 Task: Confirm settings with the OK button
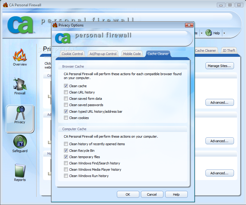(128, 194)
